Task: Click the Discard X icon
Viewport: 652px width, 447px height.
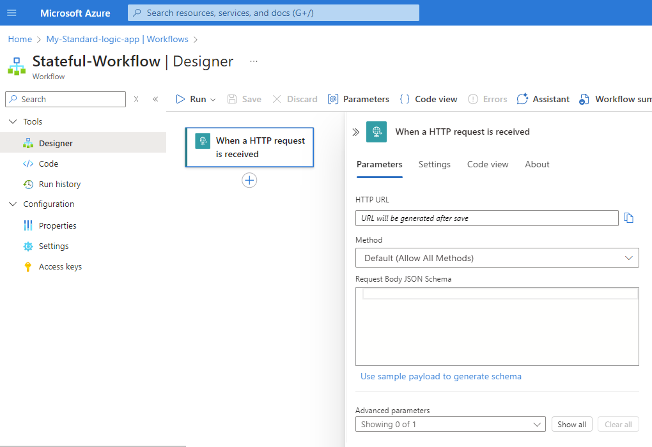Action: (277, 99)
